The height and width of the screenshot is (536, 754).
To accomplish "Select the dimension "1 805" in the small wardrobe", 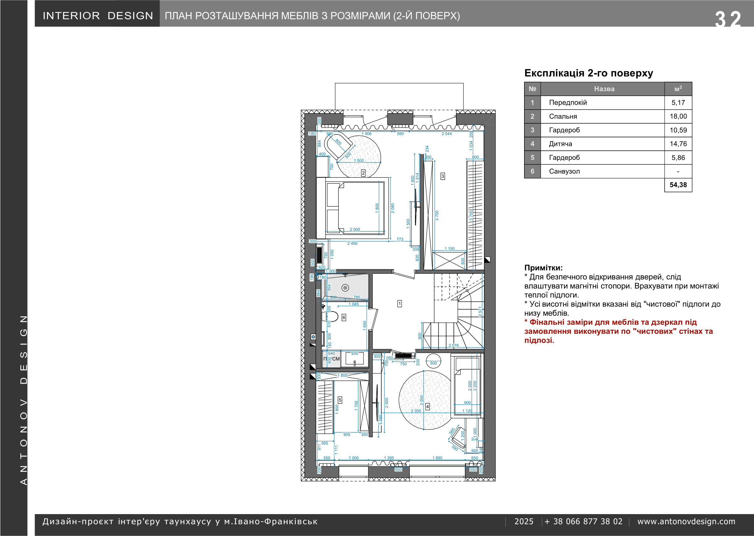I will coord(342,375).
